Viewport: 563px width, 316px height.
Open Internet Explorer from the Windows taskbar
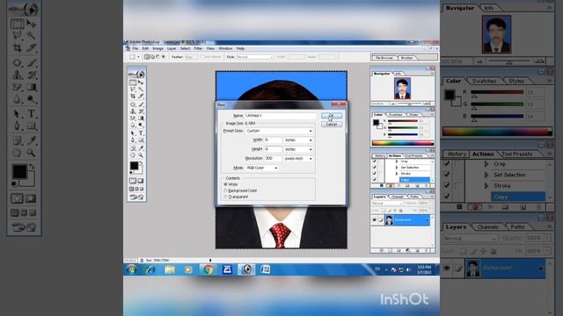coord(150,269)
